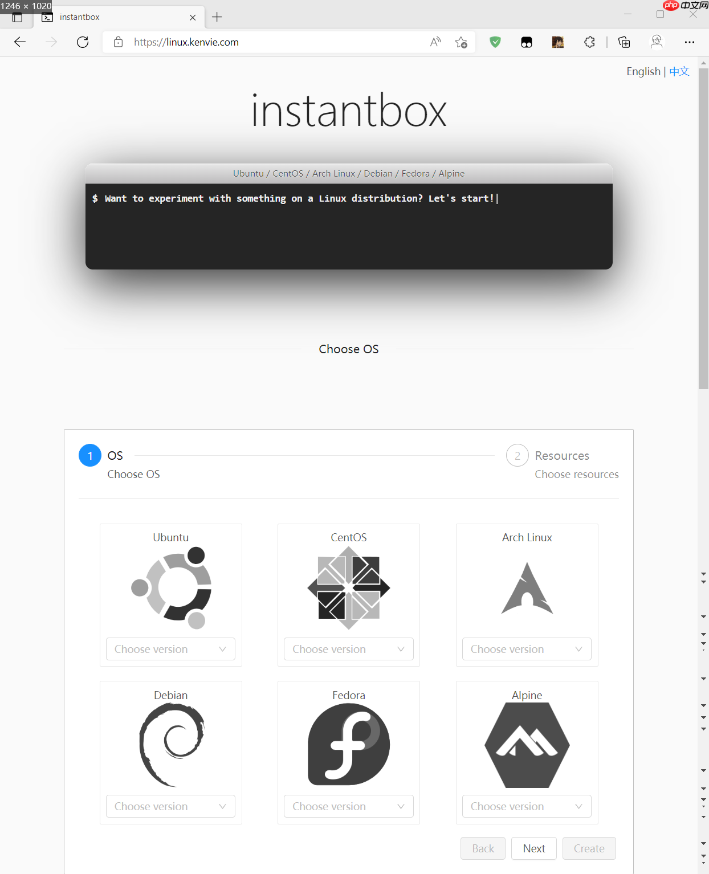Select the Alpine Linux logo
This screenshot has height=874, width=709.
526,745
